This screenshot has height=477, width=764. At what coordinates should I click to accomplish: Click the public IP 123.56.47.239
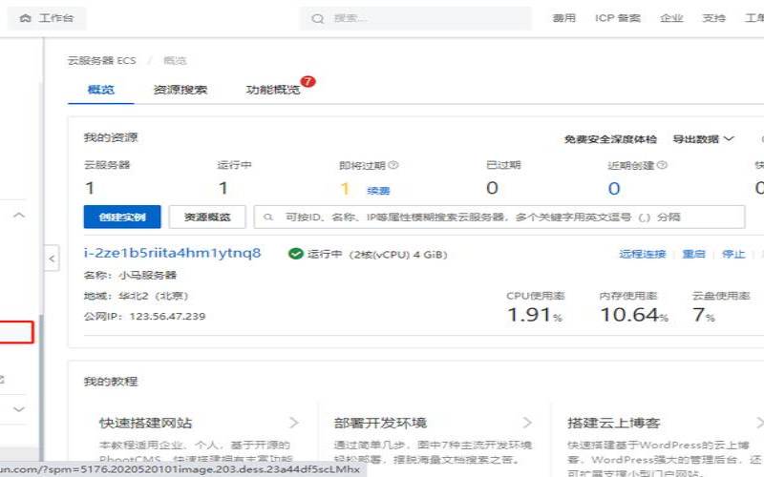pos(168,317)
